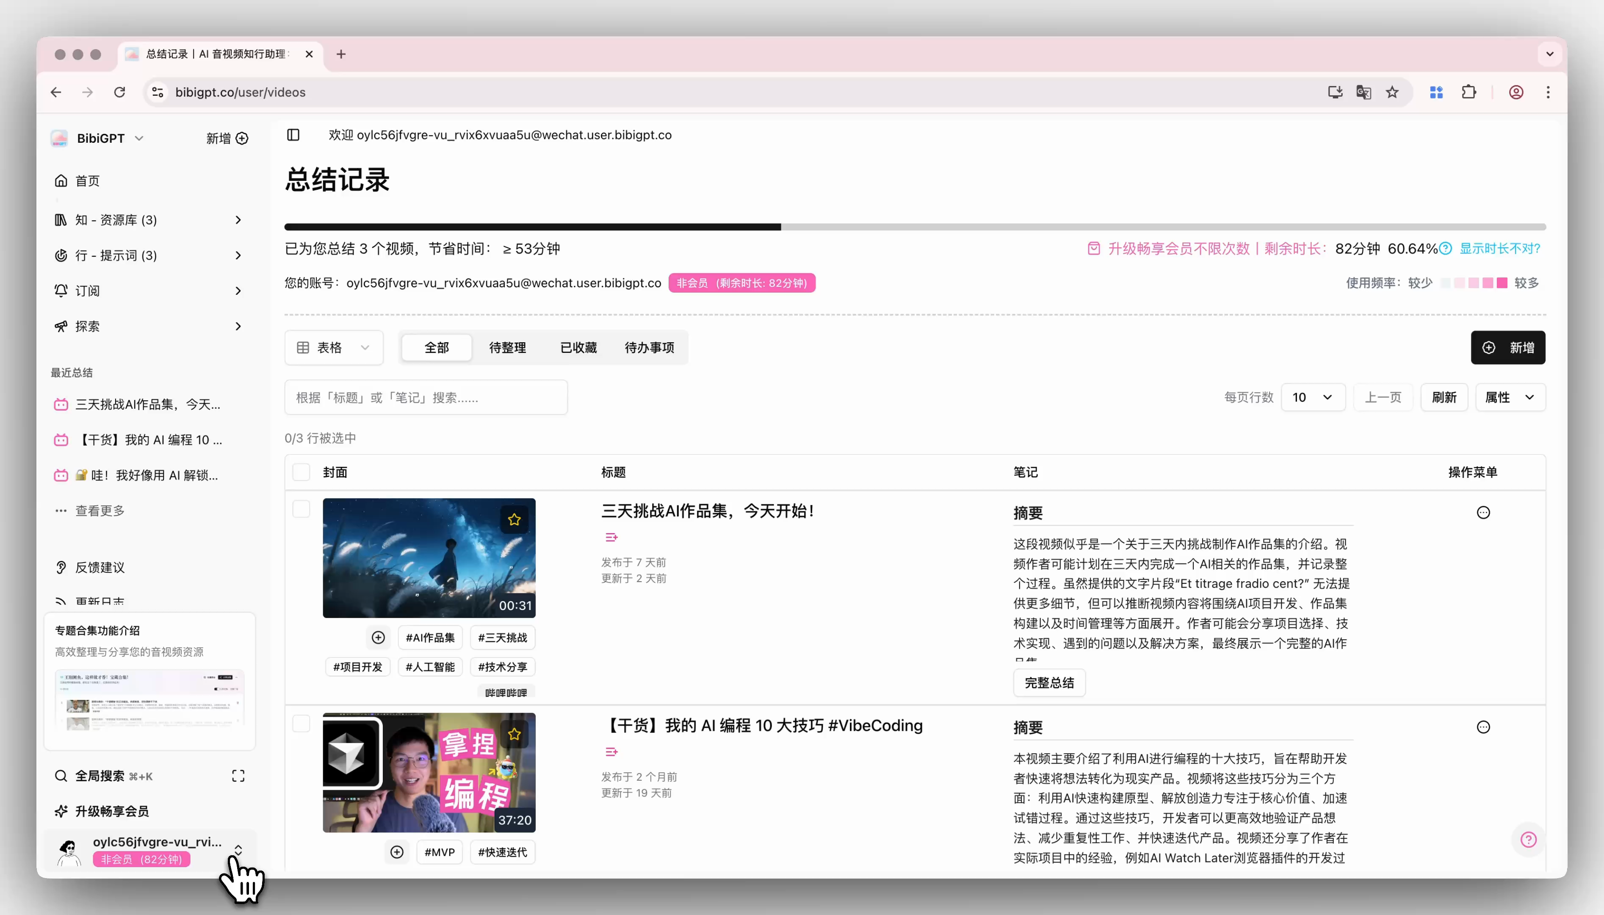Click the lightest usage frequency swatch
This screenshot has width=1604, height=915.
1445,283
